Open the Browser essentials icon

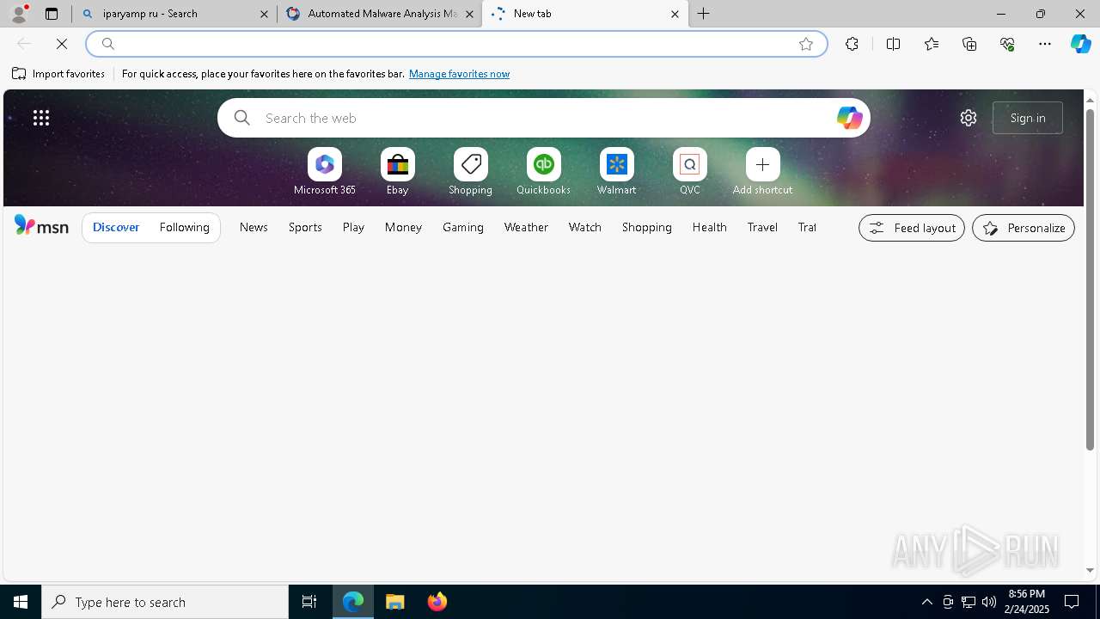(1007, 44)
